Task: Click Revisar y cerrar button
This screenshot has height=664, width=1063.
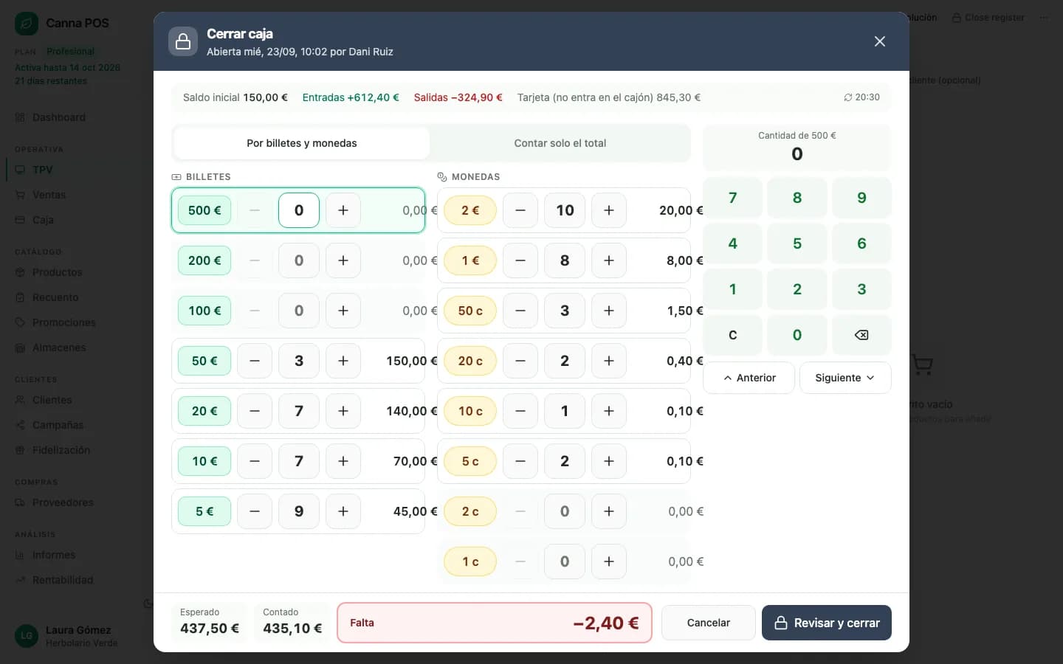Action: point(827,623)
